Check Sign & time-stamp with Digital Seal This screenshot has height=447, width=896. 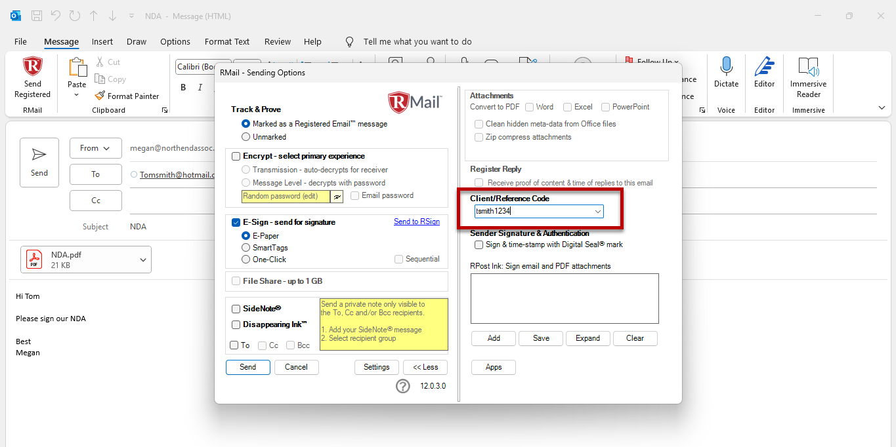pyautogui.click(x=479, y=244)
